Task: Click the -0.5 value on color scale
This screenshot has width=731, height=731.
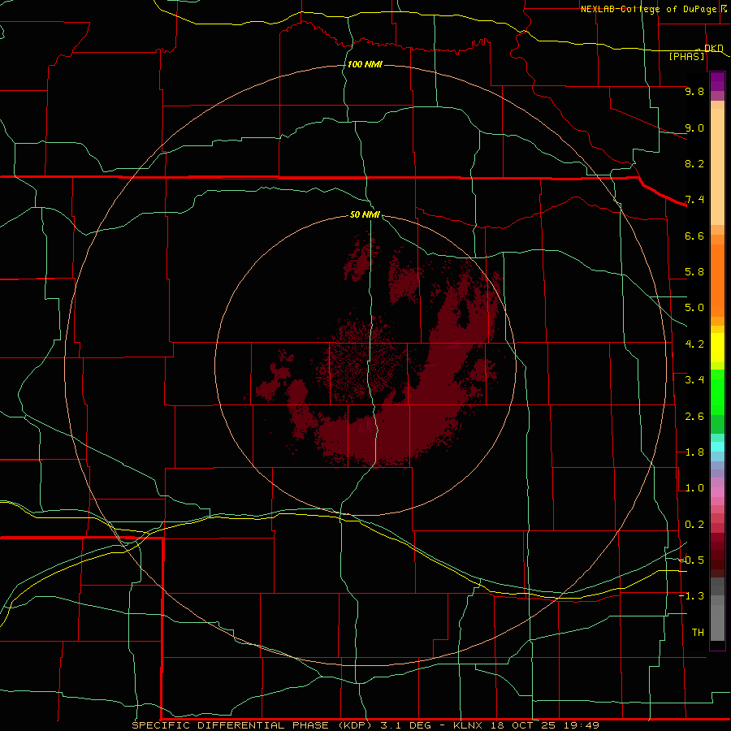Action: [x=691, y=560]
